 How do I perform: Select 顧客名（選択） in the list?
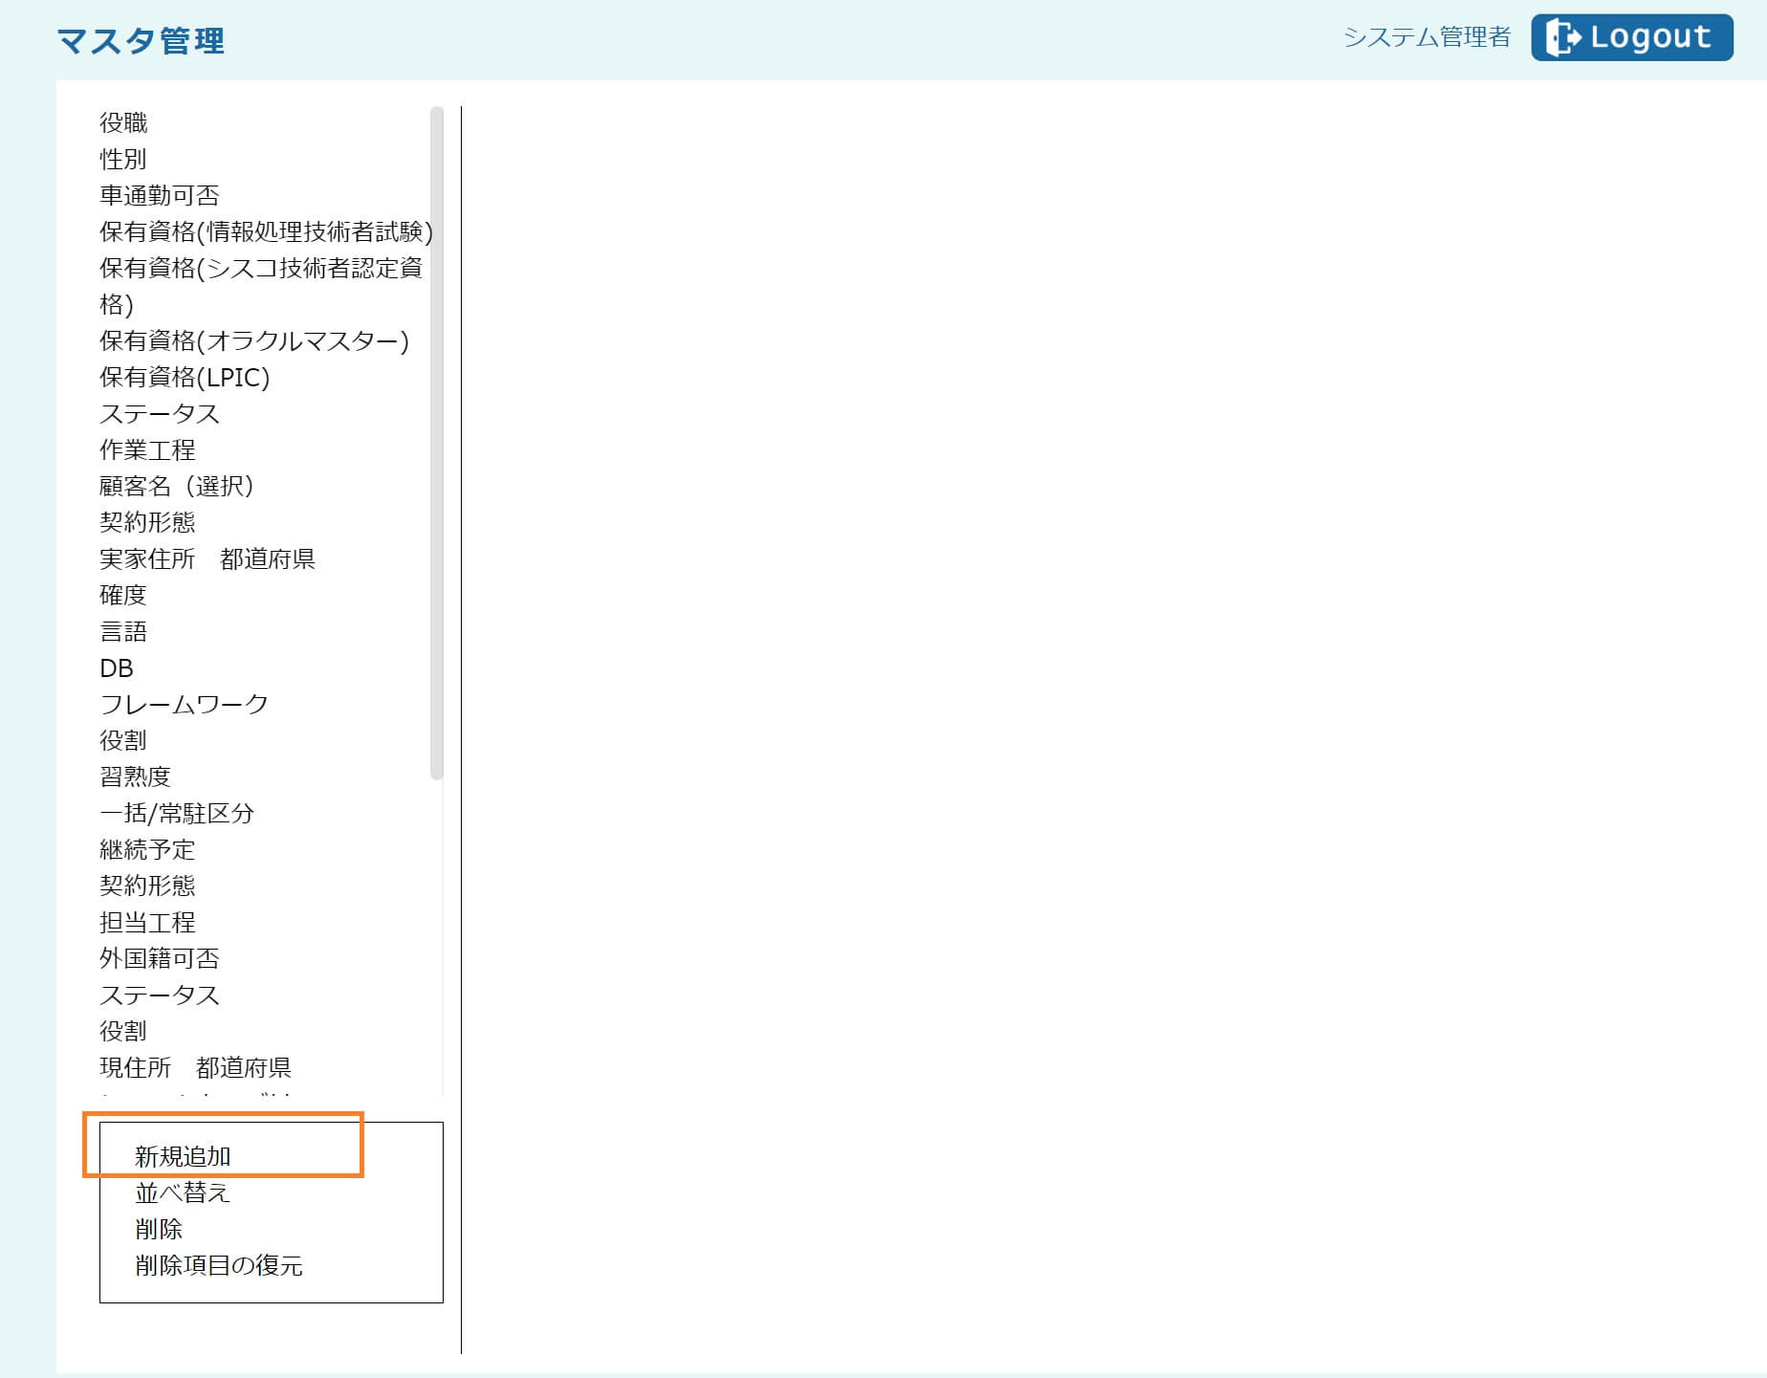click(x=177, y=486)
